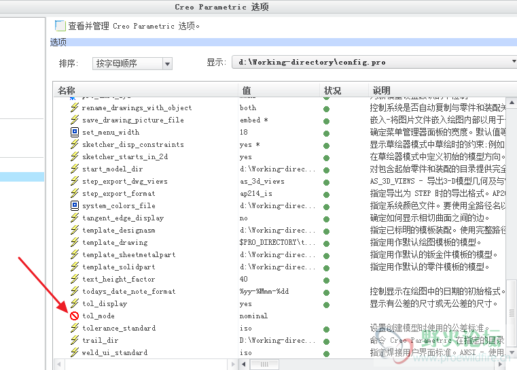
Task: Click the 说明 column header
Action: (x=442, y=90)
